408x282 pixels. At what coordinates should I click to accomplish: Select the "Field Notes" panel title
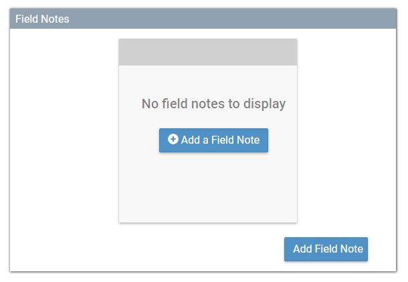point(42,19)
